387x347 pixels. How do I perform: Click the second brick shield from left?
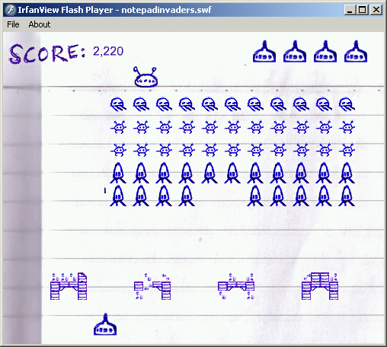point(152,286)
